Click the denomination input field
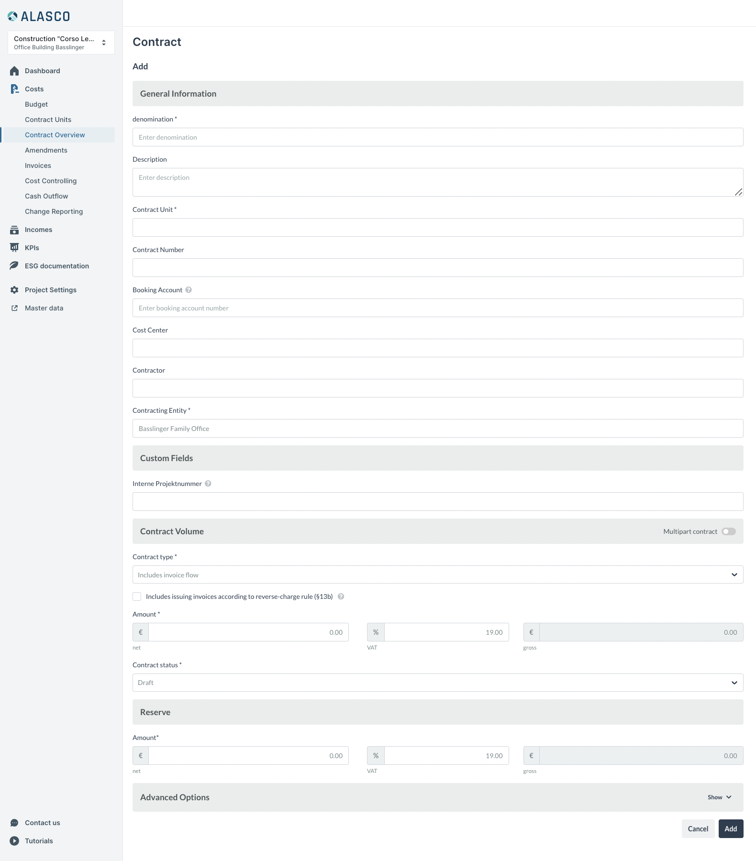 point(437,137)
